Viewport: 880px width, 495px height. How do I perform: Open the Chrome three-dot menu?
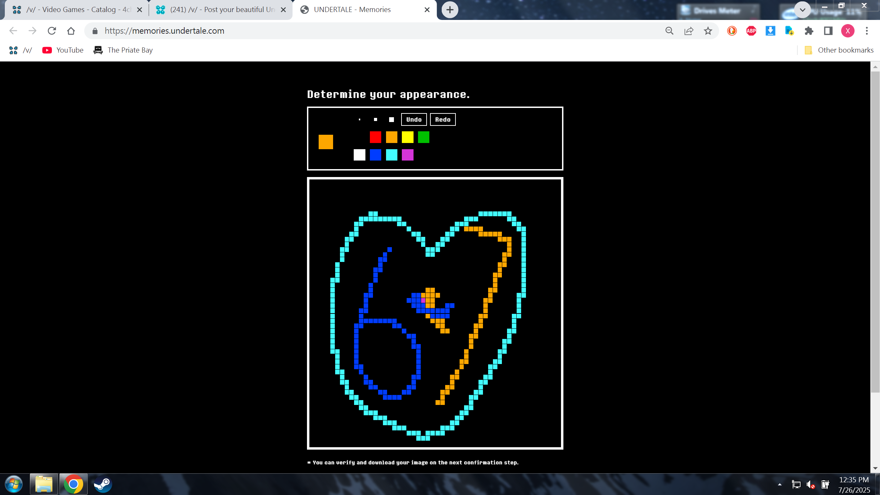[867, 31]
